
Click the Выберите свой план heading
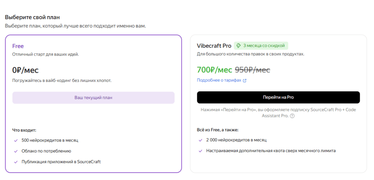32,18
